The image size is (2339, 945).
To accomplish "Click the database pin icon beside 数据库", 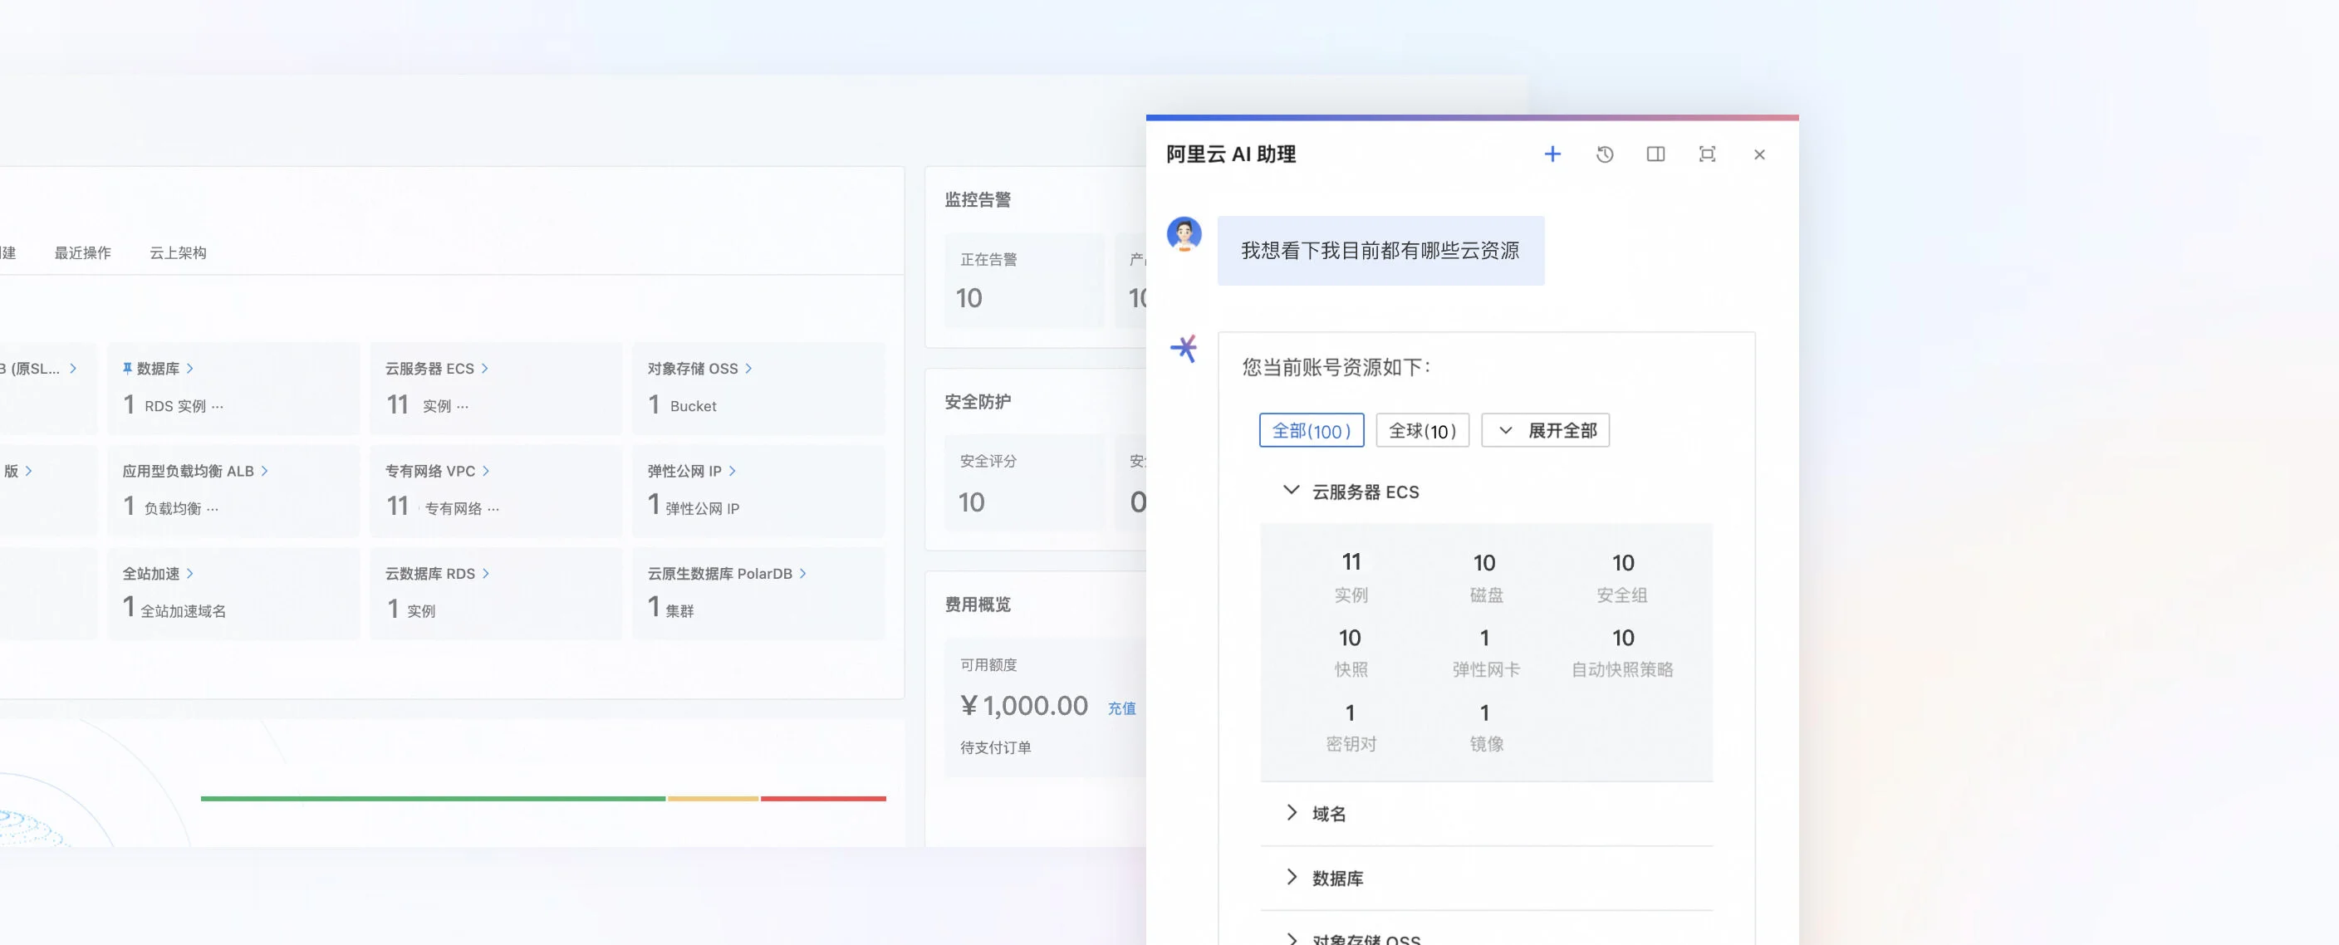I will [127, 368].
